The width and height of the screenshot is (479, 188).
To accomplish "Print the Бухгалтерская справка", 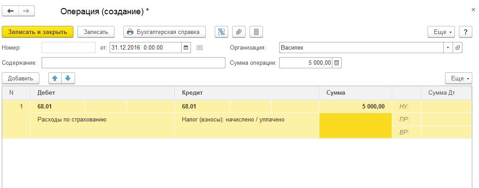I will pyautogui.click(x=164, y=32).
